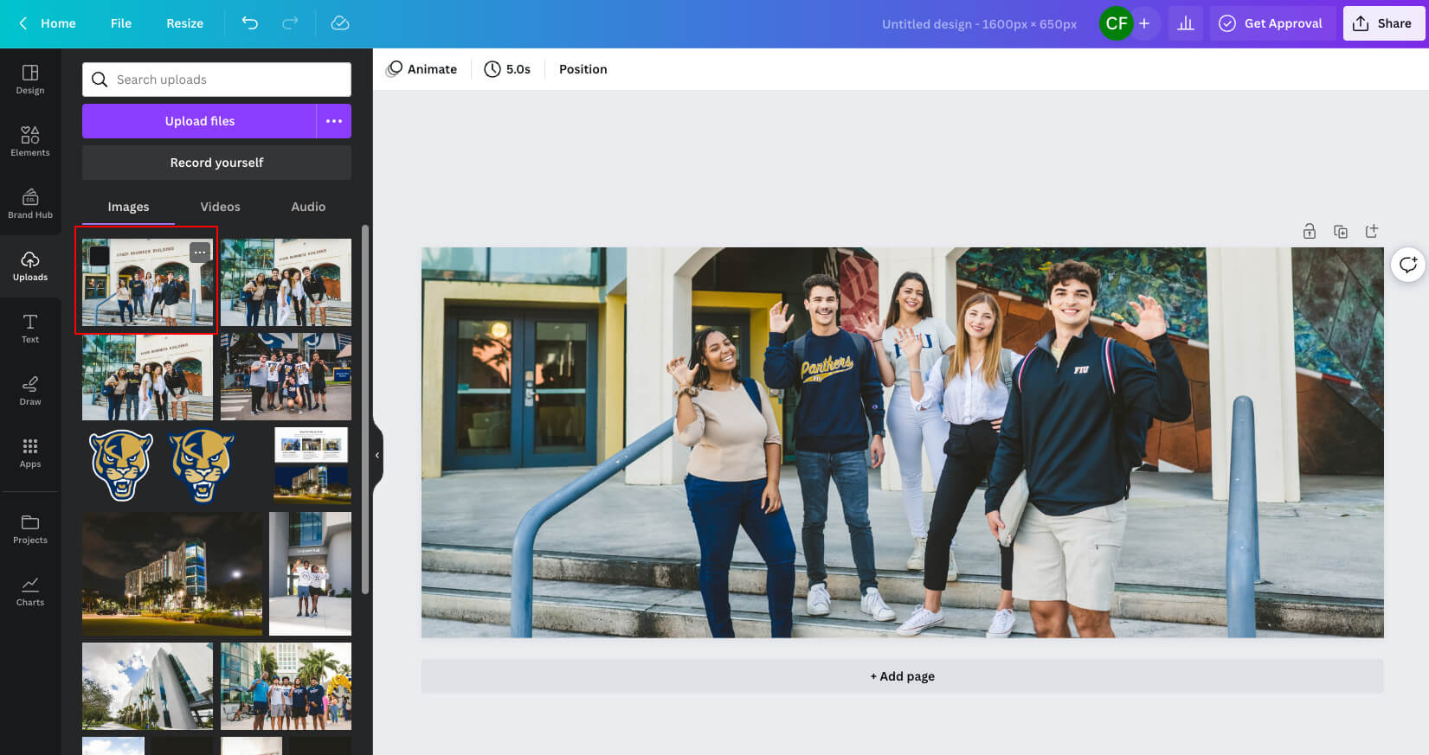Open the 5.0s page duration control
This screenshot has height=755, width=1429.
[507, 69]
